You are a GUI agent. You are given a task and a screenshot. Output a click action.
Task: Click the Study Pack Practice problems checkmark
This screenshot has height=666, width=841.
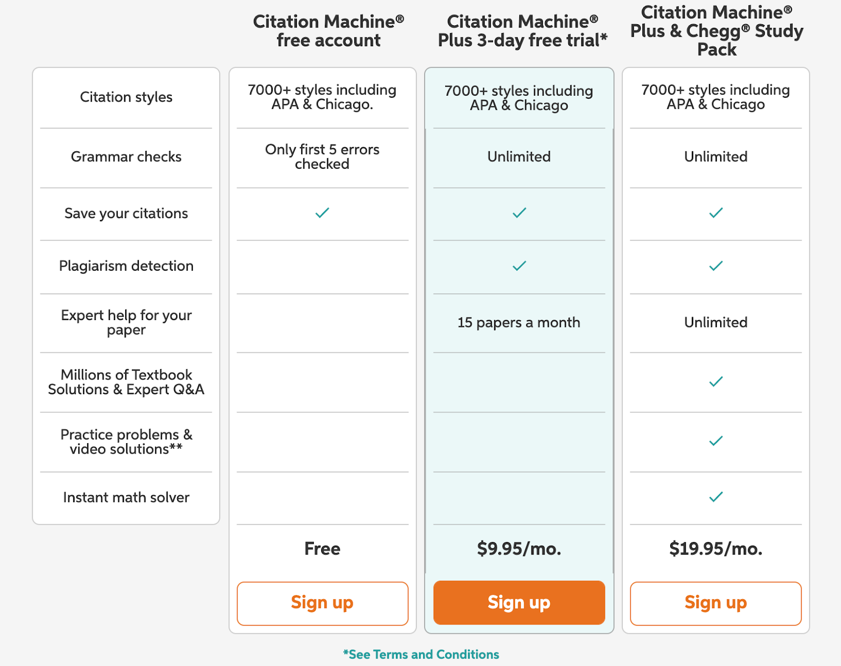pyautogui.click(x=716, y=441)
